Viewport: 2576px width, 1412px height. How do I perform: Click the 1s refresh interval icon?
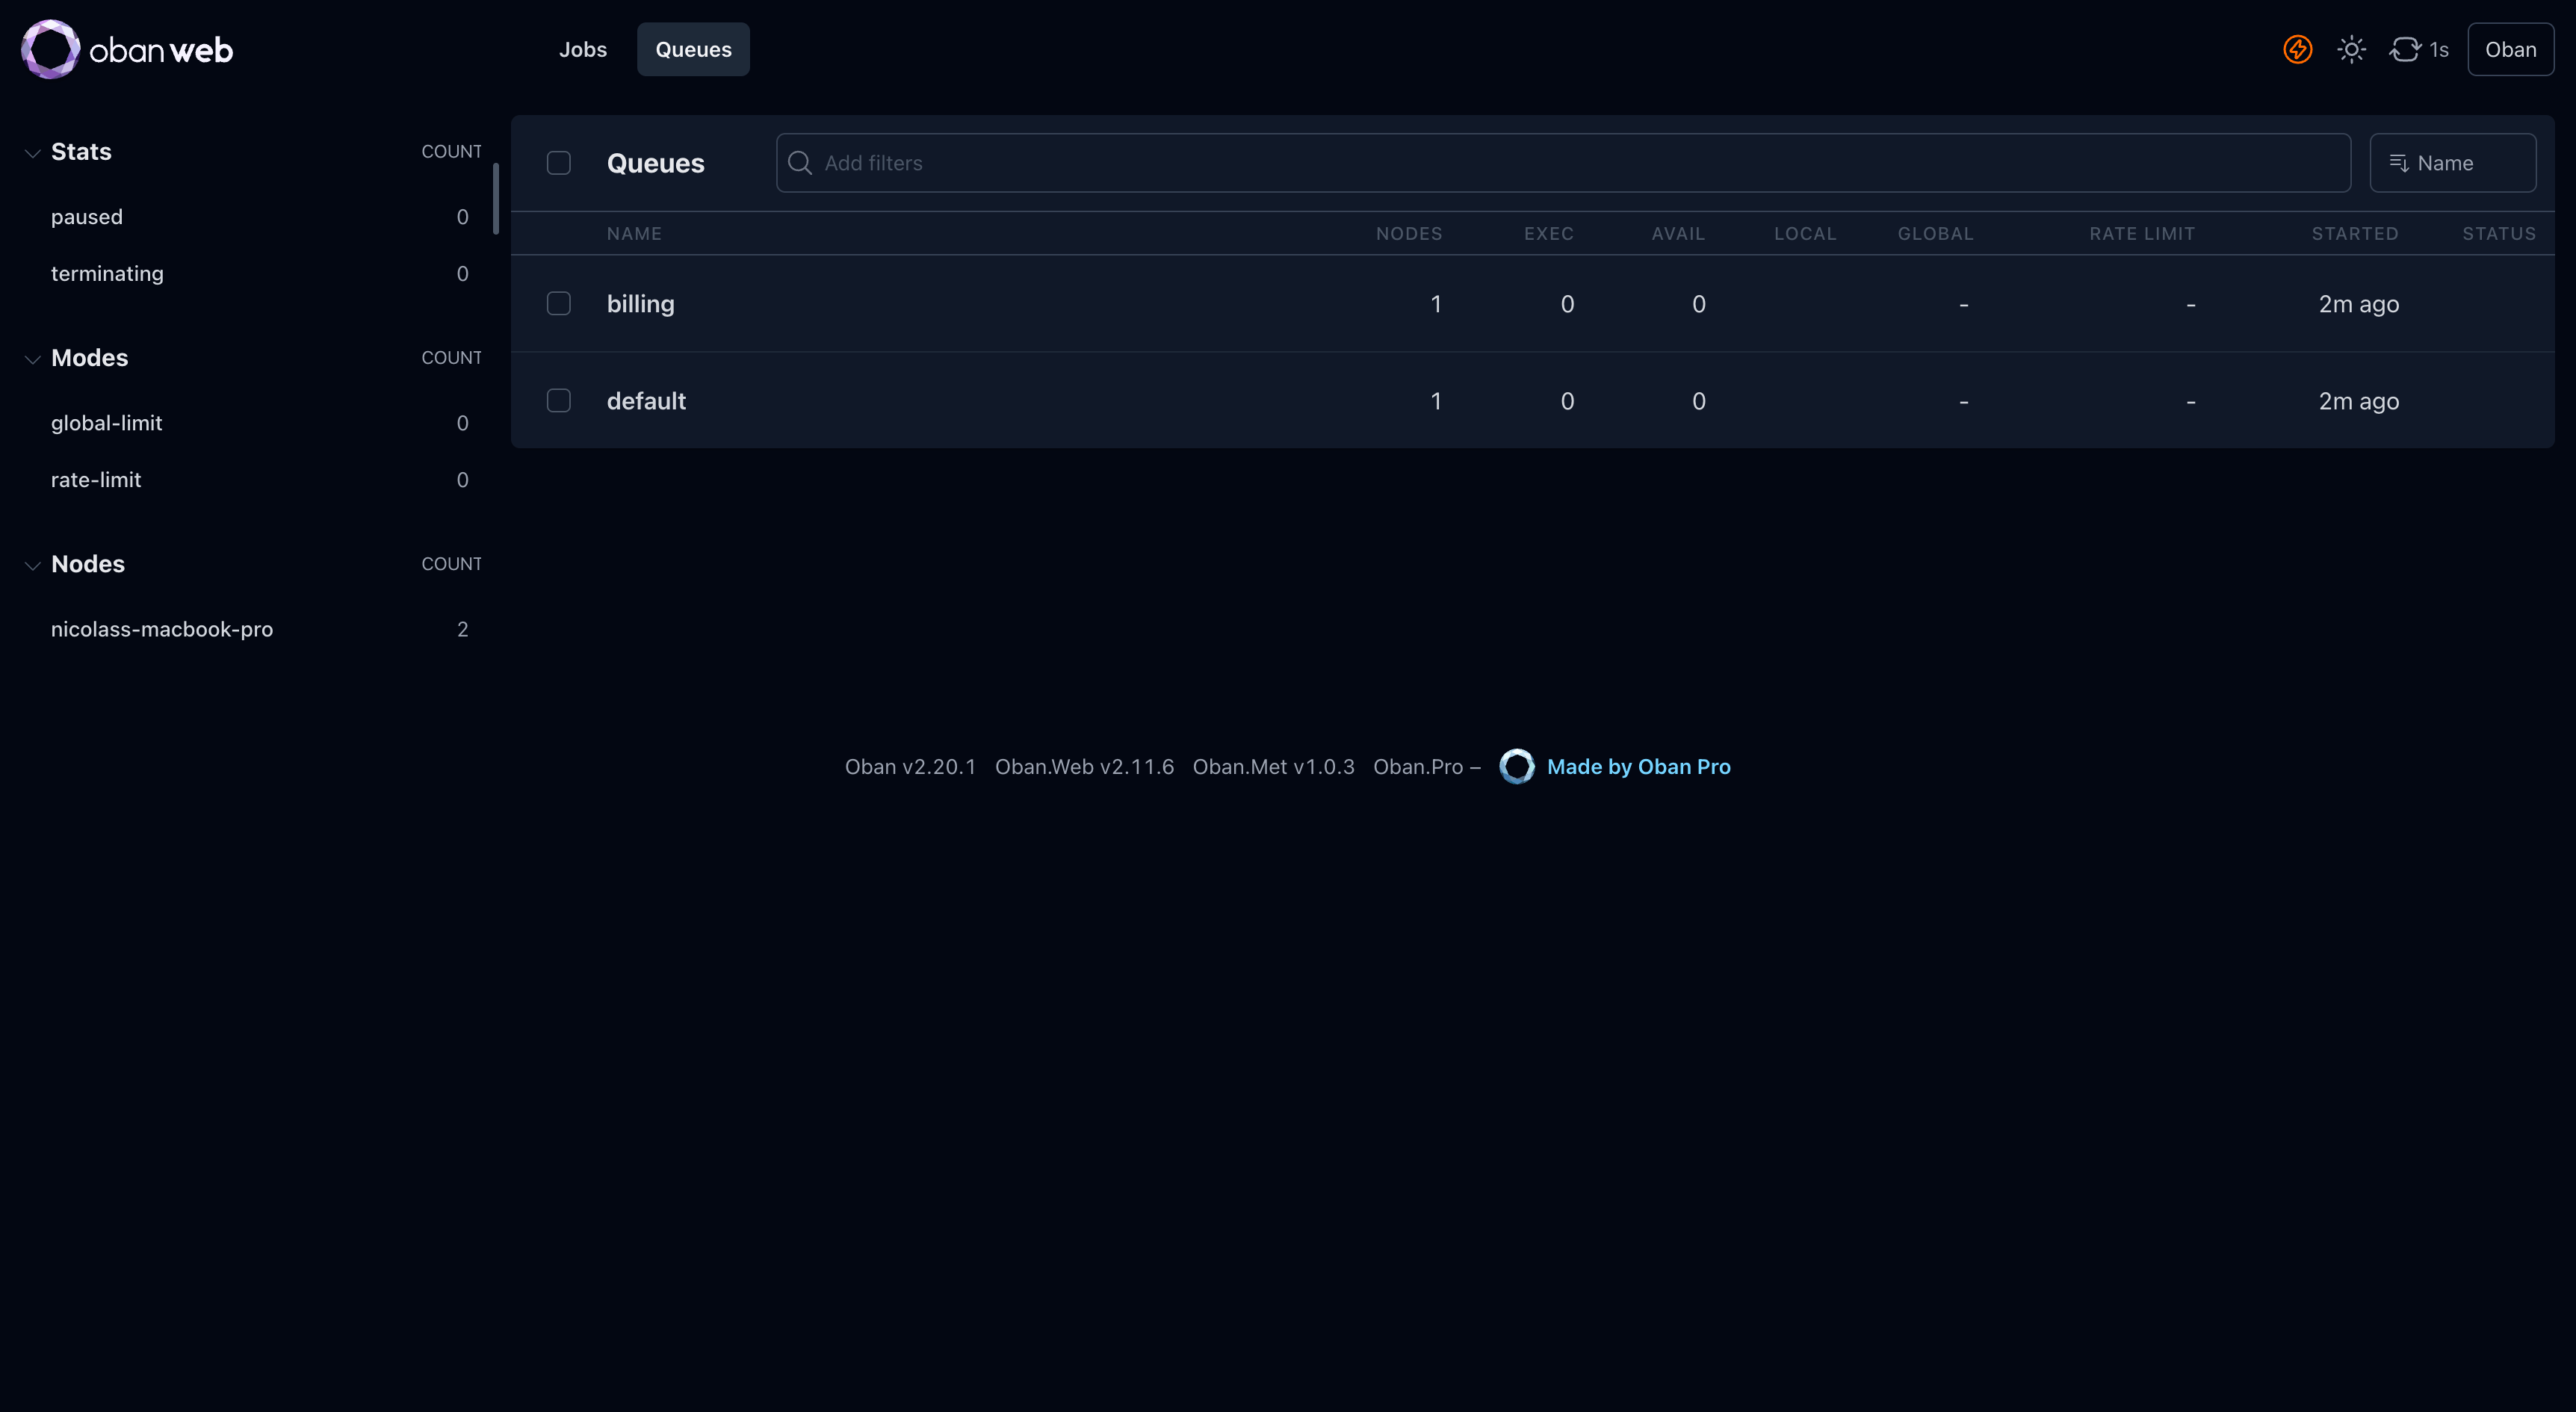tap(2405, 48)
